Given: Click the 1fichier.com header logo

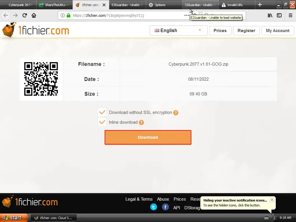Looking at the screenshot, I should click(x=36, y=30).
